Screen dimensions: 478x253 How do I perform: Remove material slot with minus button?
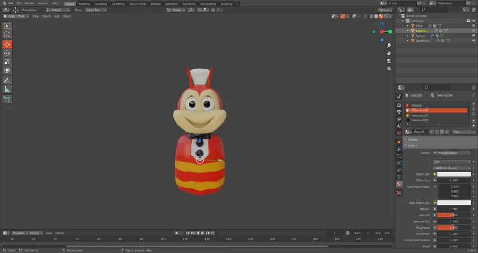[473, 109]
